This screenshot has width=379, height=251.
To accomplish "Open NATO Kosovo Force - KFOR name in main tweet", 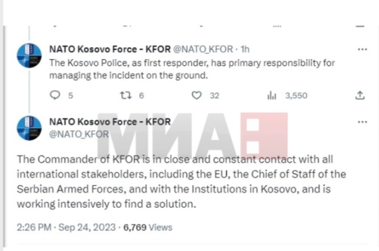I will [x=110, y=122].
